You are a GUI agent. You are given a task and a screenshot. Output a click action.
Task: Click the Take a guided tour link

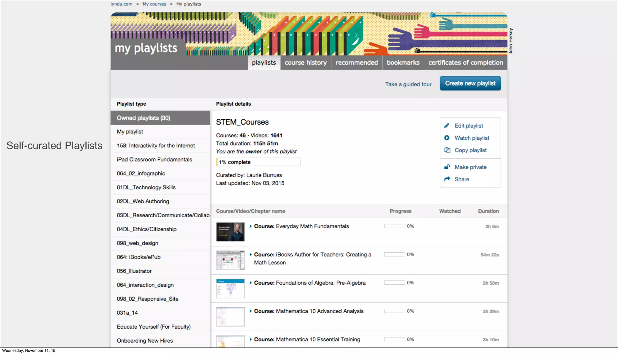click(408, 84)
